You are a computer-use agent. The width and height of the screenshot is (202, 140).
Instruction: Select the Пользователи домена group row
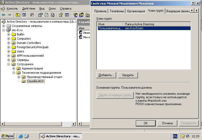(x=144, y=28)
